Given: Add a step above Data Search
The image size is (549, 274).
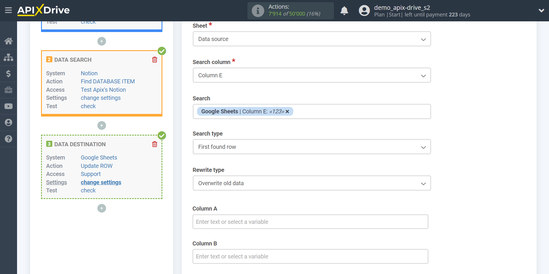Looking at the screenshot, I should [102, 41].
